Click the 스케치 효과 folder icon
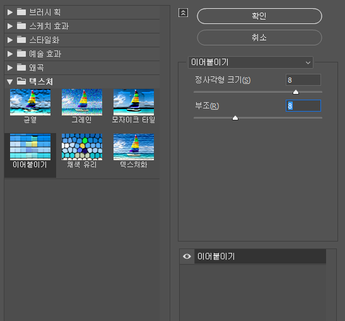 pyautogui.click(x=21, y=26)
